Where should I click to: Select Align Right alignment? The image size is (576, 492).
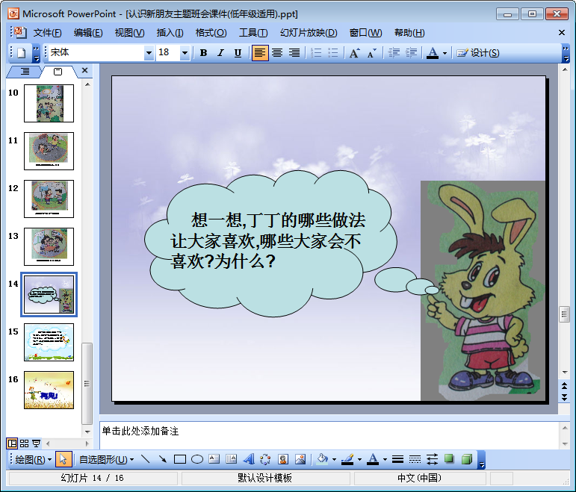point(294,53)
